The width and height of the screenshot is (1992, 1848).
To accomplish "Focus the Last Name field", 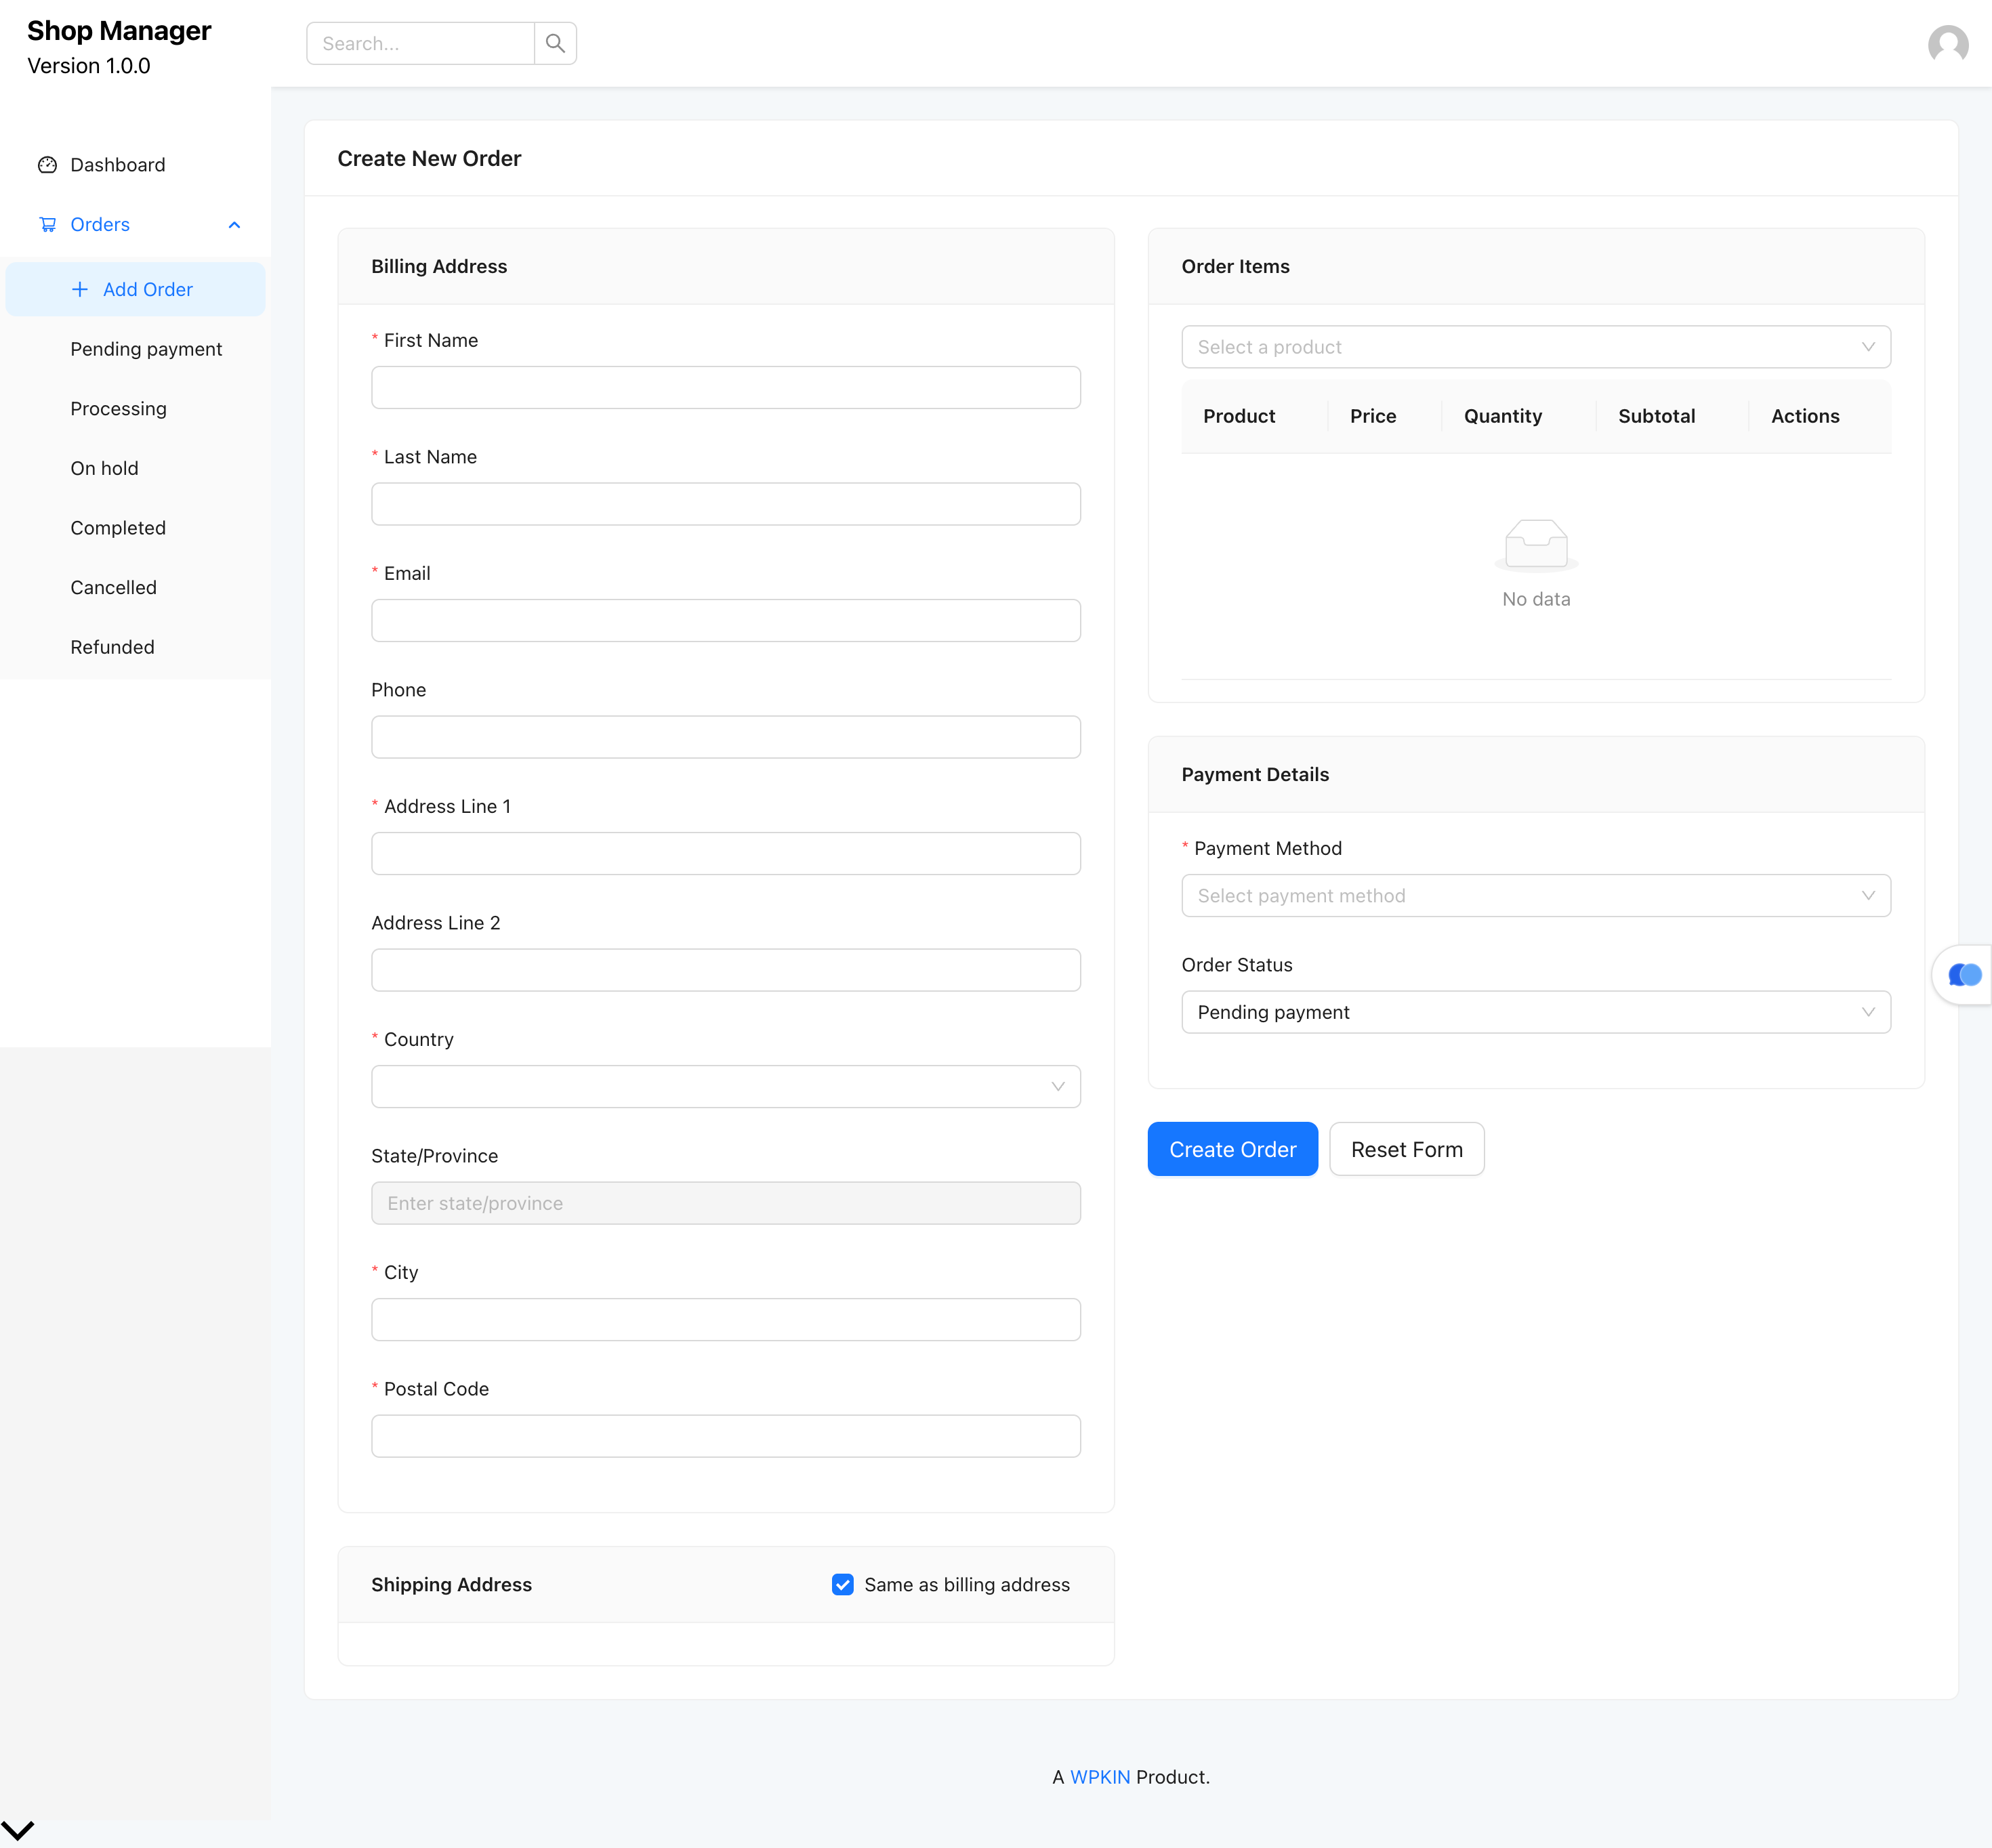I will (726, 504).
